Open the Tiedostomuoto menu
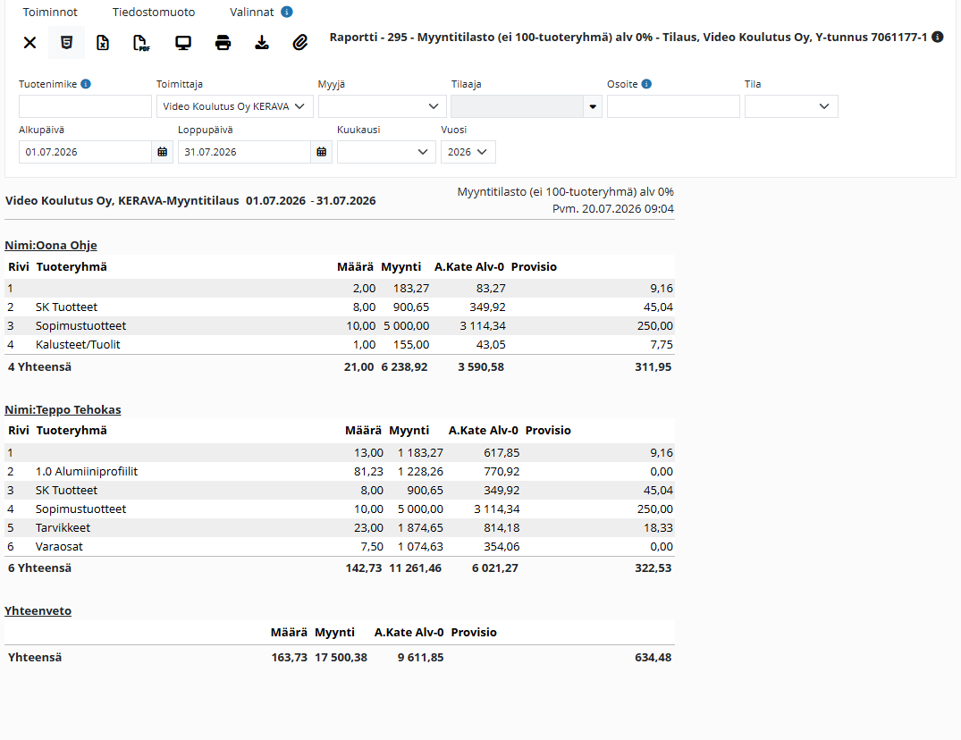Viewport: 961px width, 740px height. click(x=154, y=13)
